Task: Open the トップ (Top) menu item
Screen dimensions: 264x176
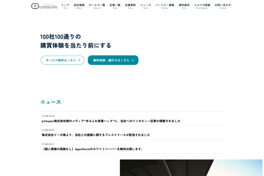Action: point(65,6)
